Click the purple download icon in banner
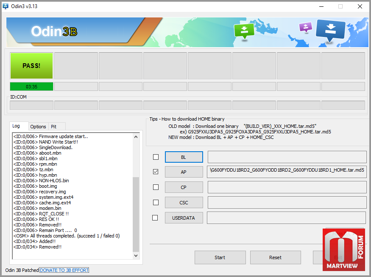The image size is (371, 277). pyautogui.click(x=305, y=27)
